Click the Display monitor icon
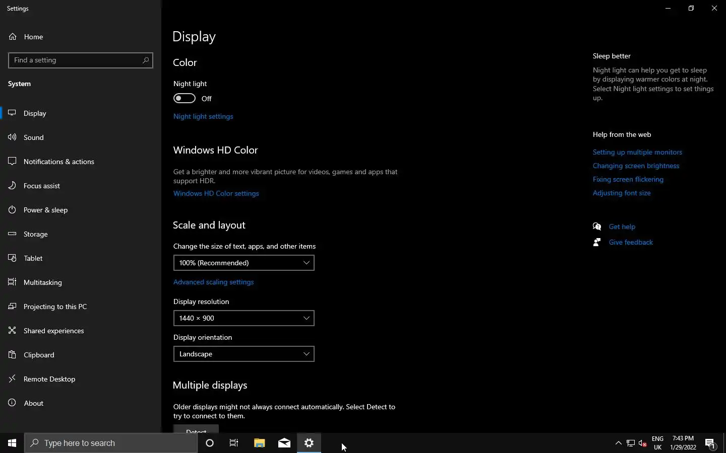 click(x=12, y=113)
